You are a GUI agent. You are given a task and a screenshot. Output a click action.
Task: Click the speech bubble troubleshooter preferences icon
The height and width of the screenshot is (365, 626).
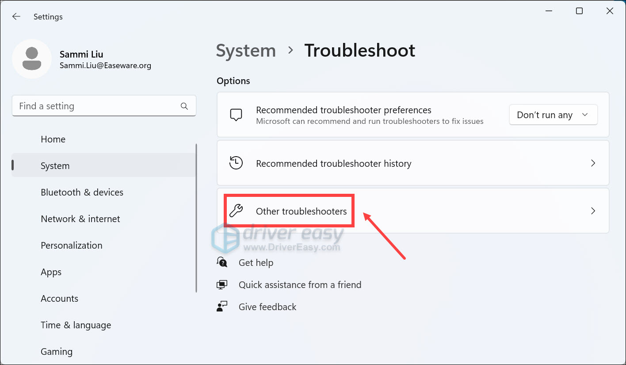pyautogui.click(x=236, y=115)
